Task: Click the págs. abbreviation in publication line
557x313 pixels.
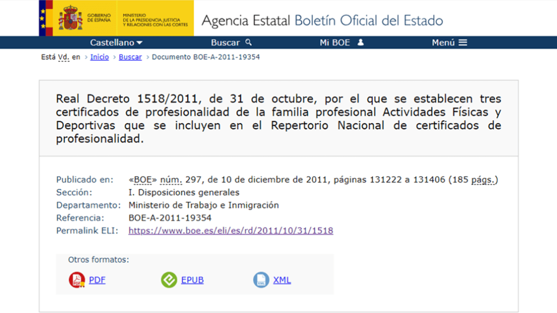Action: pyautogui.click(x=483, y=180)
